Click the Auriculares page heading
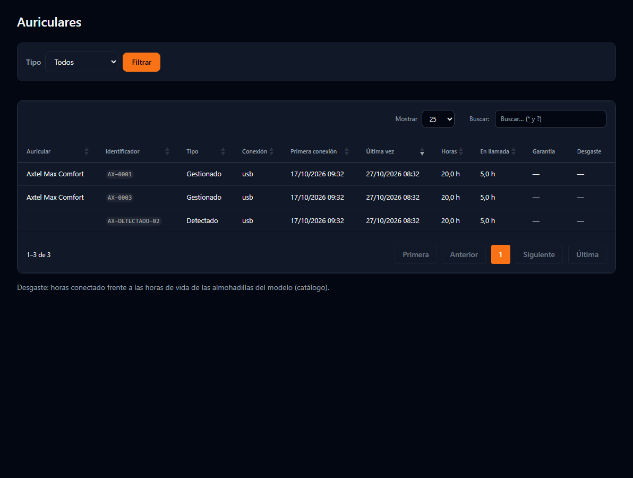Screen dimensions: 633x478 [x=49, y=22]
